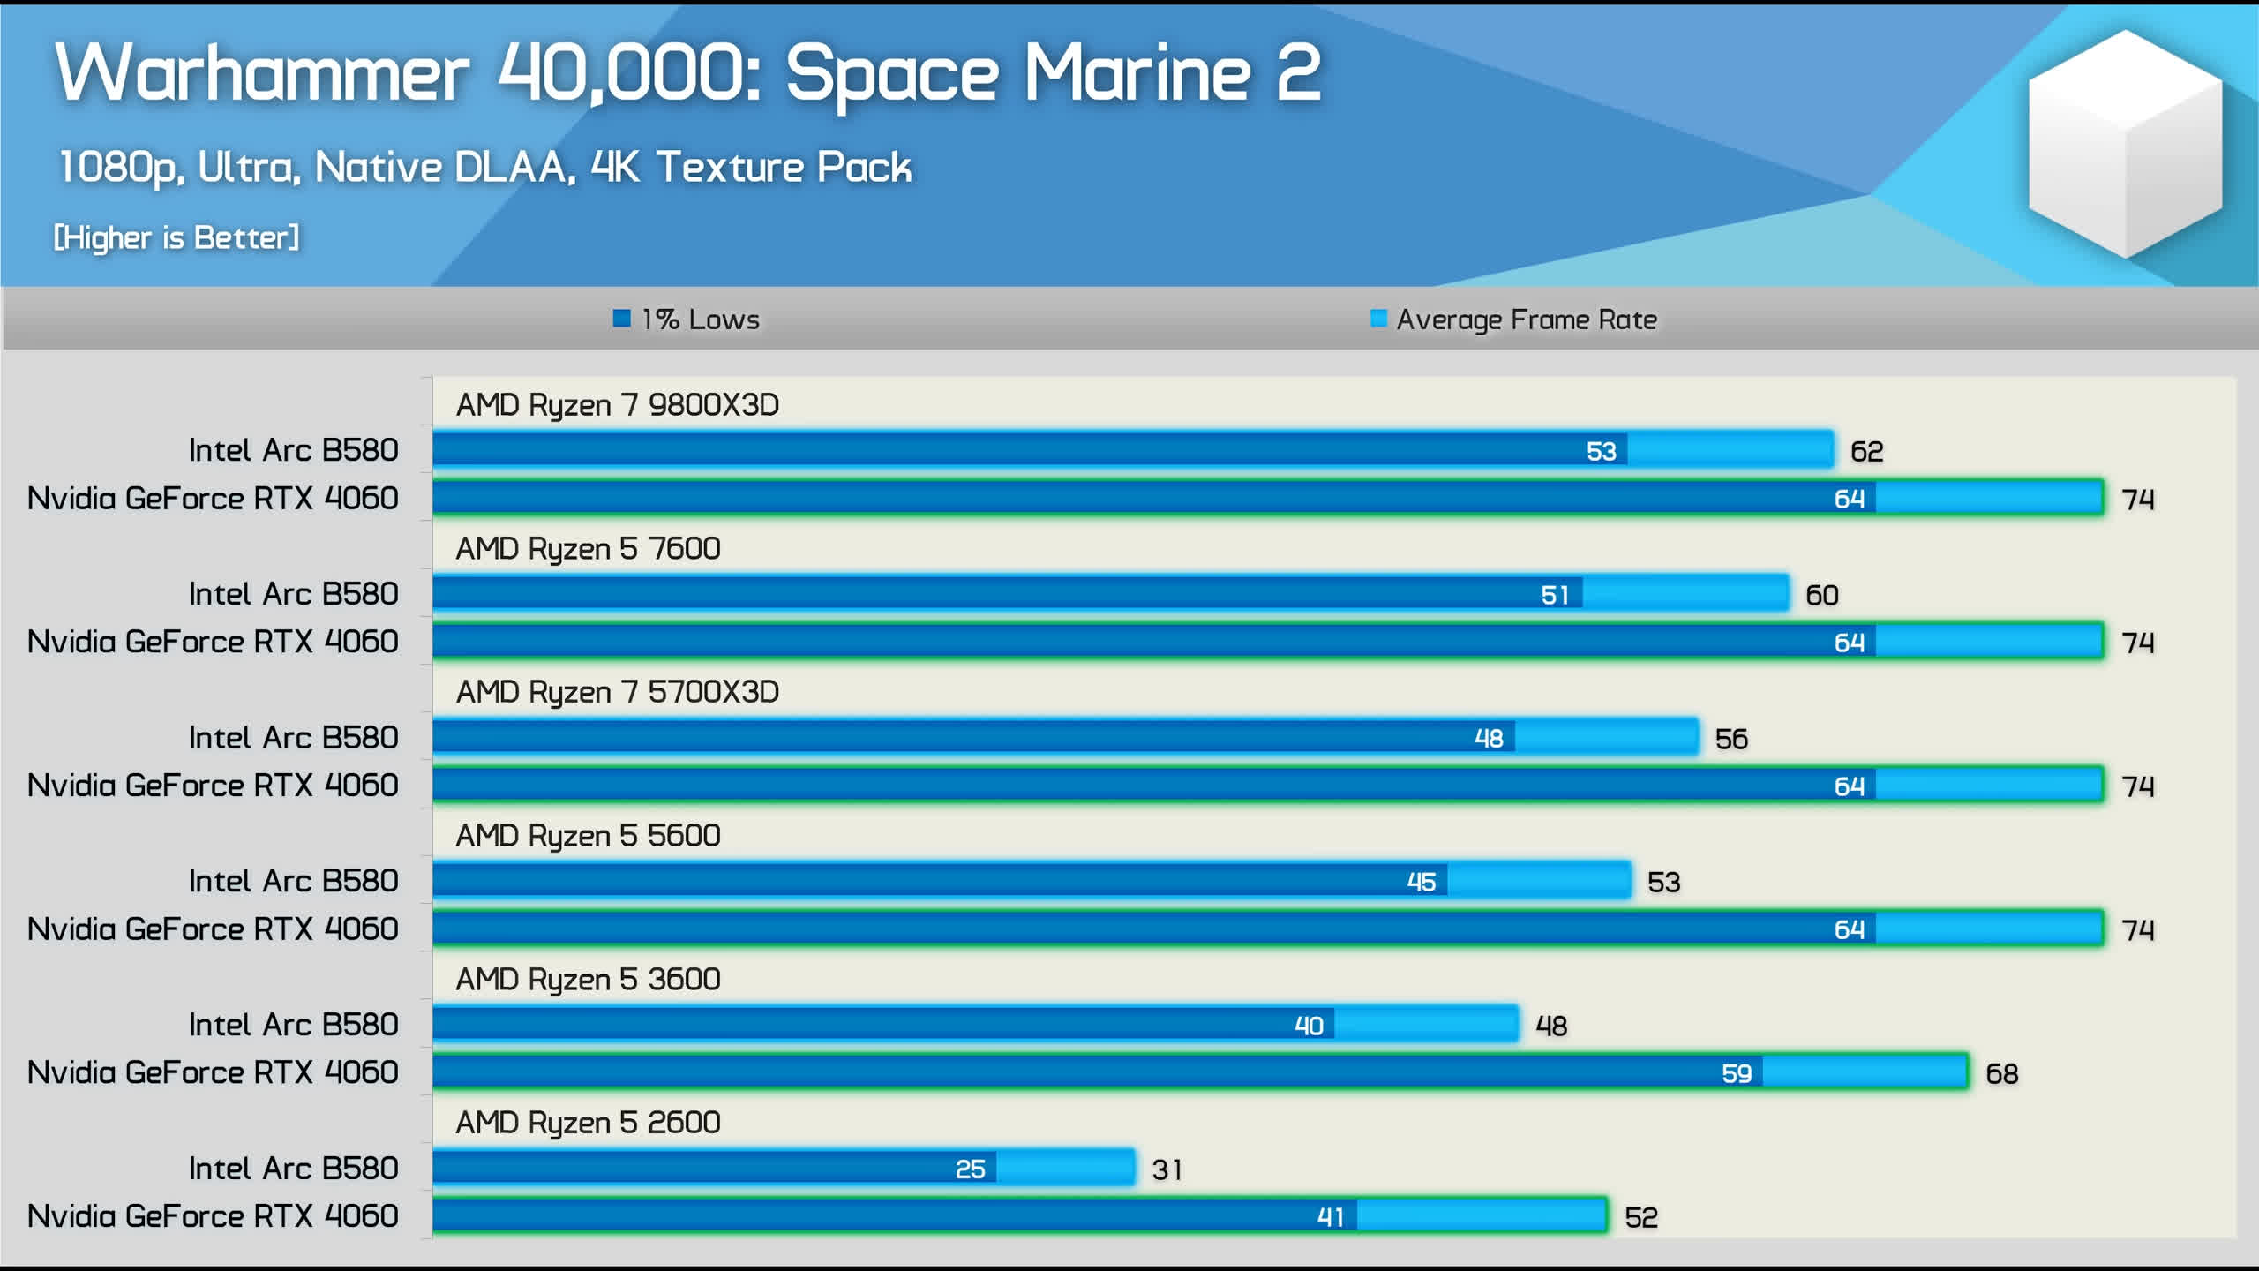Screen dimensions: 2259x1271
Task: Click the 51 value on the Ryzen 5 7600 B580 bar
Action: (1556, 596)
